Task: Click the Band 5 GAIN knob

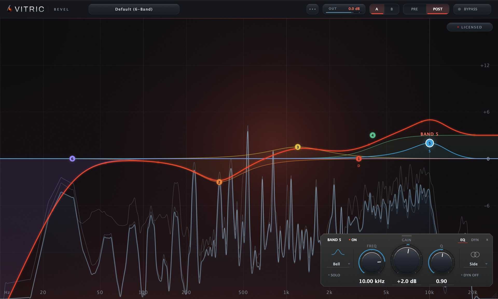Action: click(x=407, y=260)
